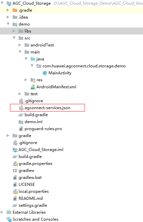Click the main folder icon
The height and width of the screenshot is (222, 143).
[27, 52]
